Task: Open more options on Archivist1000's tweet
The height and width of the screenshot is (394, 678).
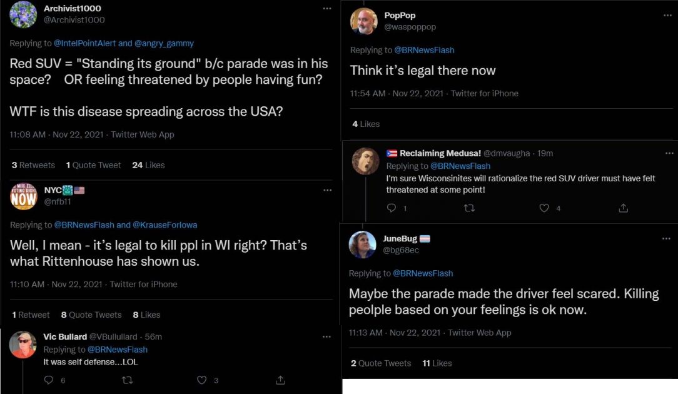Action: point(327,9)
